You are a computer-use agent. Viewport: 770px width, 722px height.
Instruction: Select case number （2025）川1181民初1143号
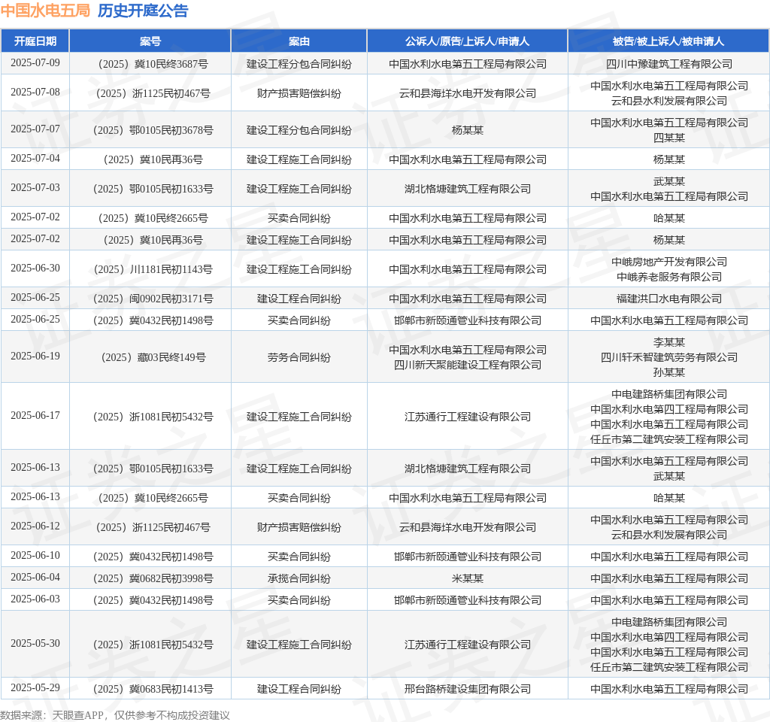point(153,270)
